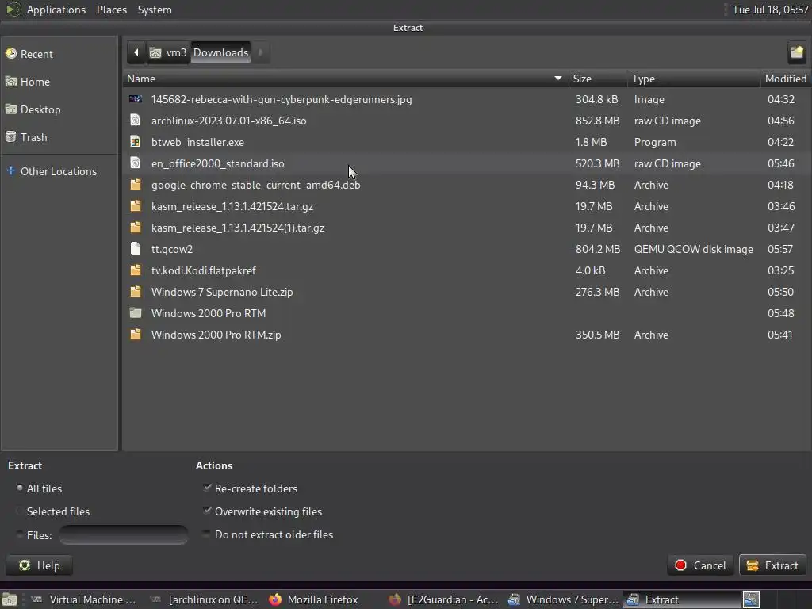The image size is (812, 609).
Task: Select tv.kodi.Kodi.flatpakref archive icon
Action: (x=135, y=270)
